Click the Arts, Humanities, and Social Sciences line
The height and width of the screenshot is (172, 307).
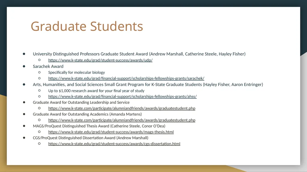[148, 85]
